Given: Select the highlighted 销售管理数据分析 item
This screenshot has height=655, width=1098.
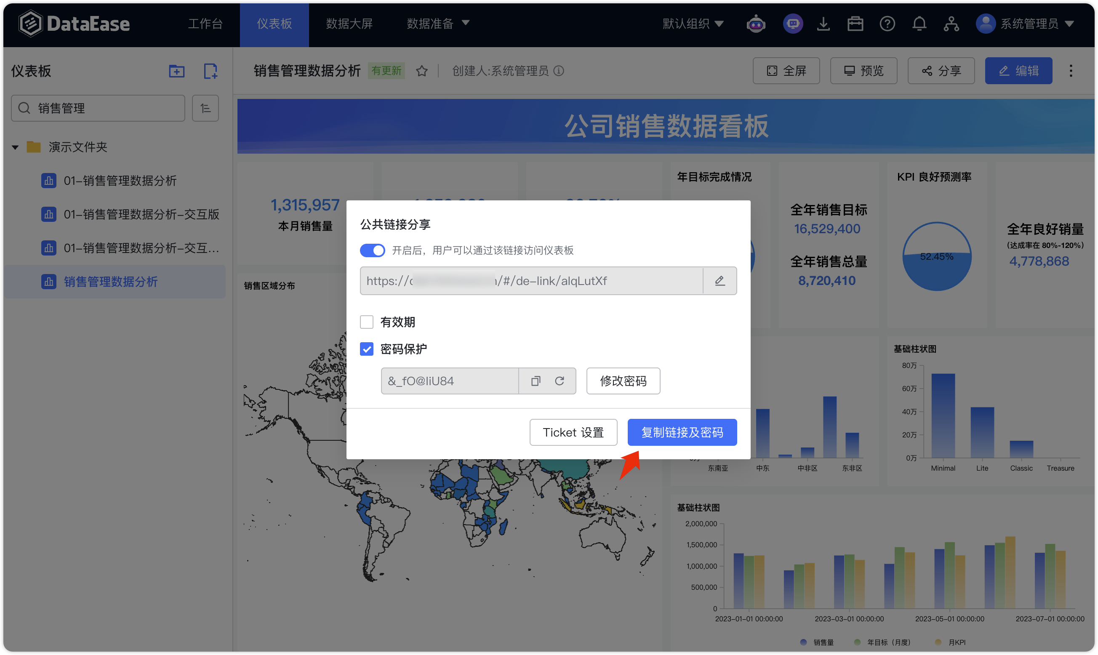Looking at the screenshot, I should (115, 282).
